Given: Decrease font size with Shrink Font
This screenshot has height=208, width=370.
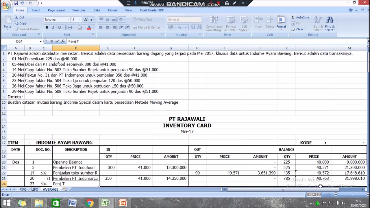Looking at the screenshot, I should click(x=92, y=20).
